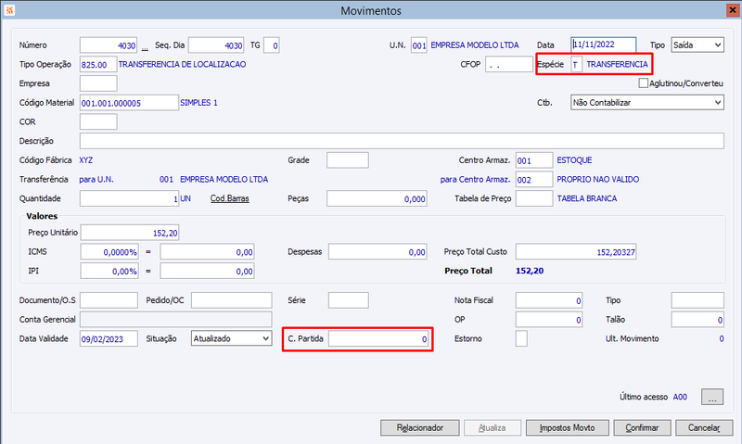Click the COR input field
This screenshot has height=444, width=742.
click(x=98, y=122)
